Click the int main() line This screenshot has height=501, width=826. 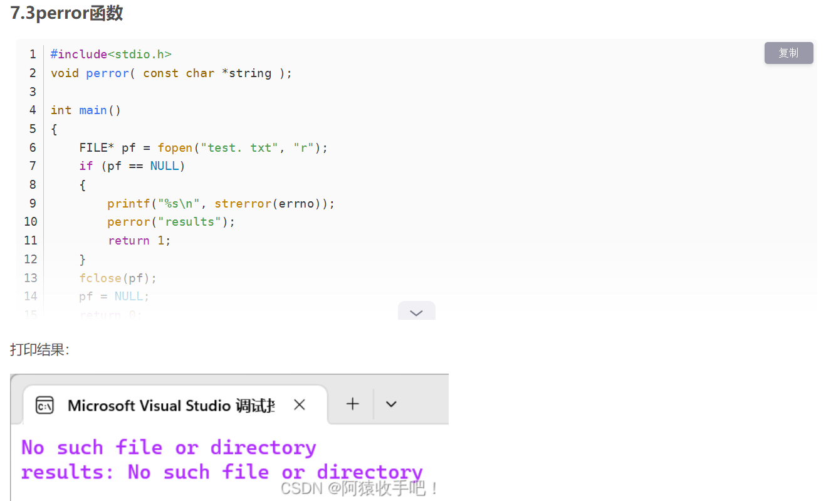86,110
